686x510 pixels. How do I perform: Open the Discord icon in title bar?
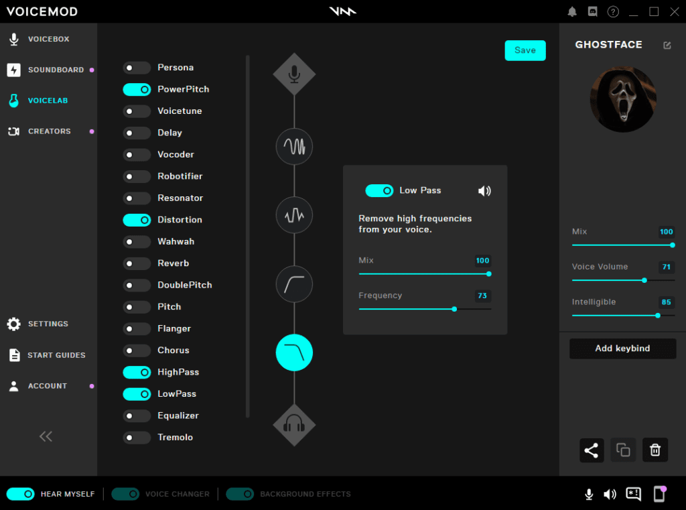tap(592, 12)
